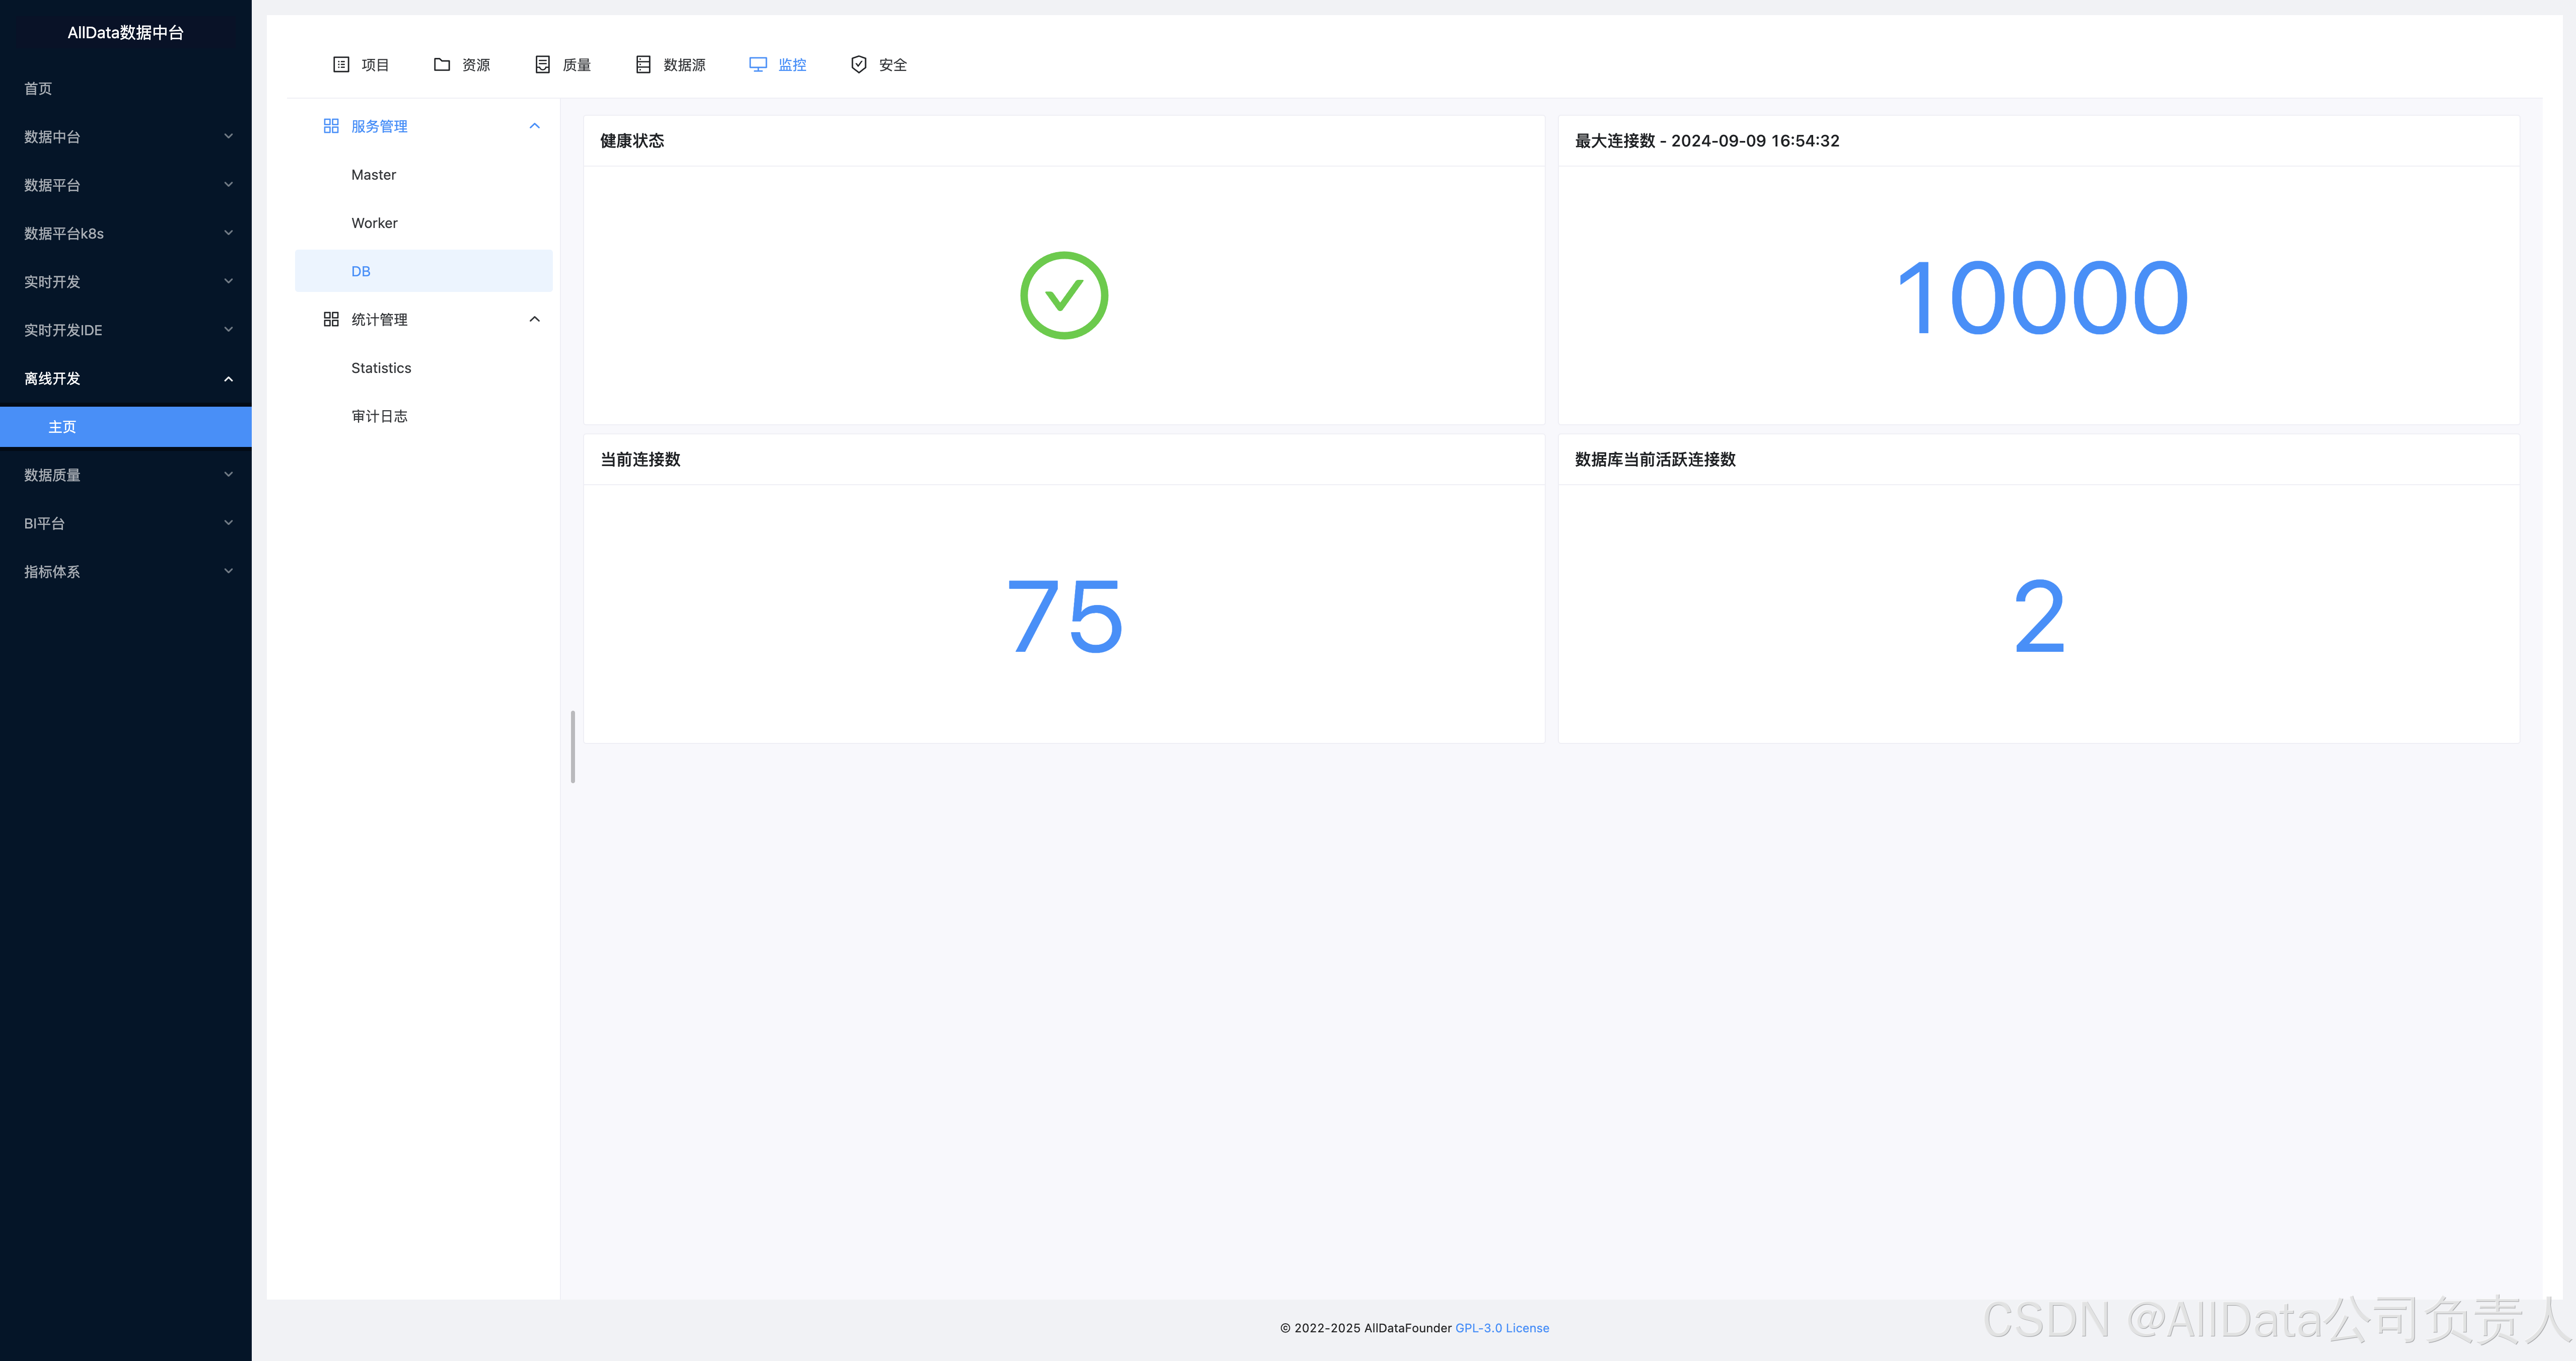This screenshot has width=2576, height=1361.
Task: Collapse the 服务管理 submenu chevron
Action: coord(534,126)
